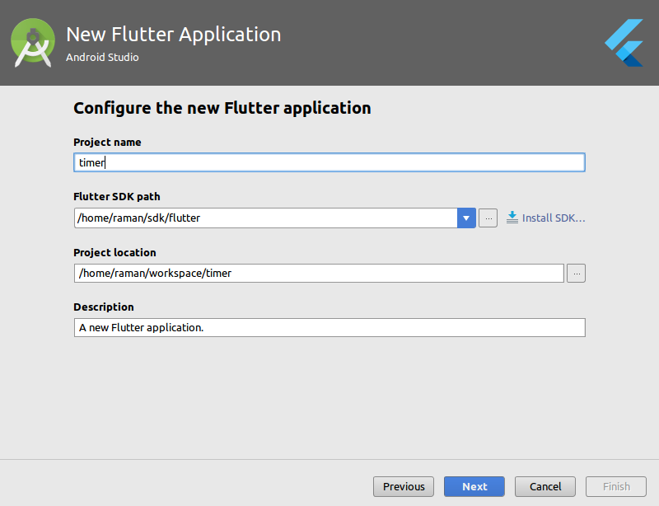Proceed with the Next button

474,487
